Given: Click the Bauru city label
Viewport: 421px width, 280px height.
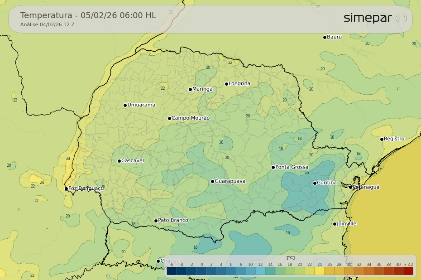Looking at the screenshot, I should 334,37.
